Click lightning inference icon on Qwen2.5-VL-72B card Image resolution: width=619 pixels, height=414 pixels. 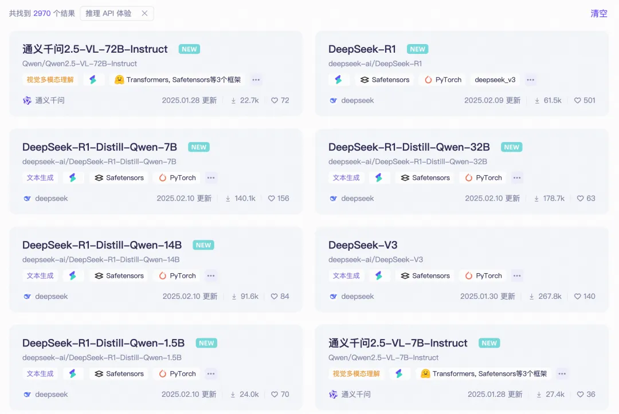pyautogui.click(x=93, y=80)
